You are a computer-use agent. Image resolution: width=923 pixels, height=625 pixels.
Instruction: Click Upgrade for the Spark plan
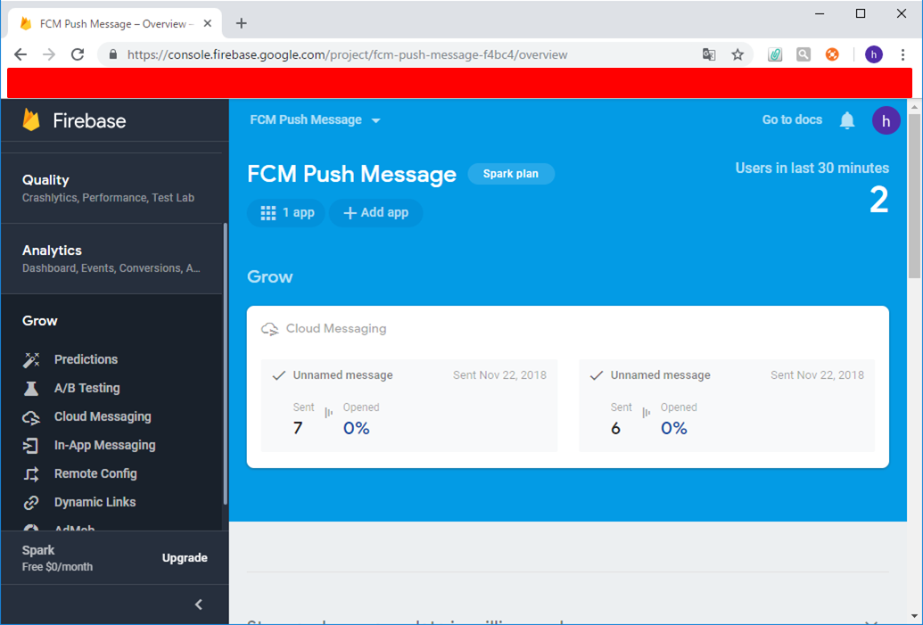185,558
